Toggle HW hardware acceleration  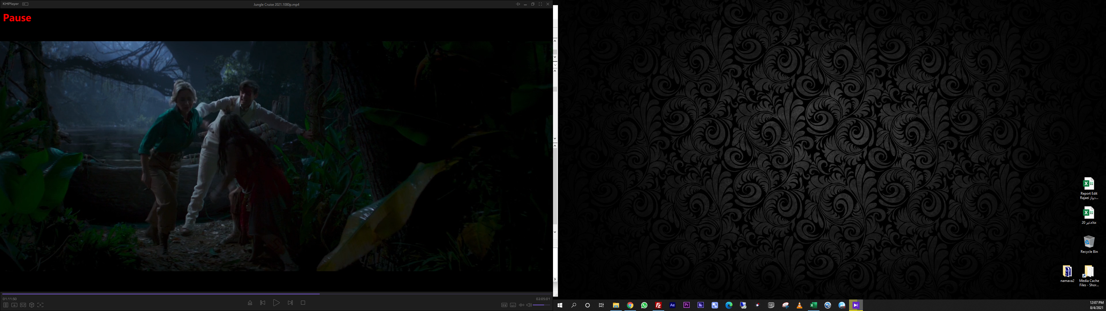tap(504, 305)
